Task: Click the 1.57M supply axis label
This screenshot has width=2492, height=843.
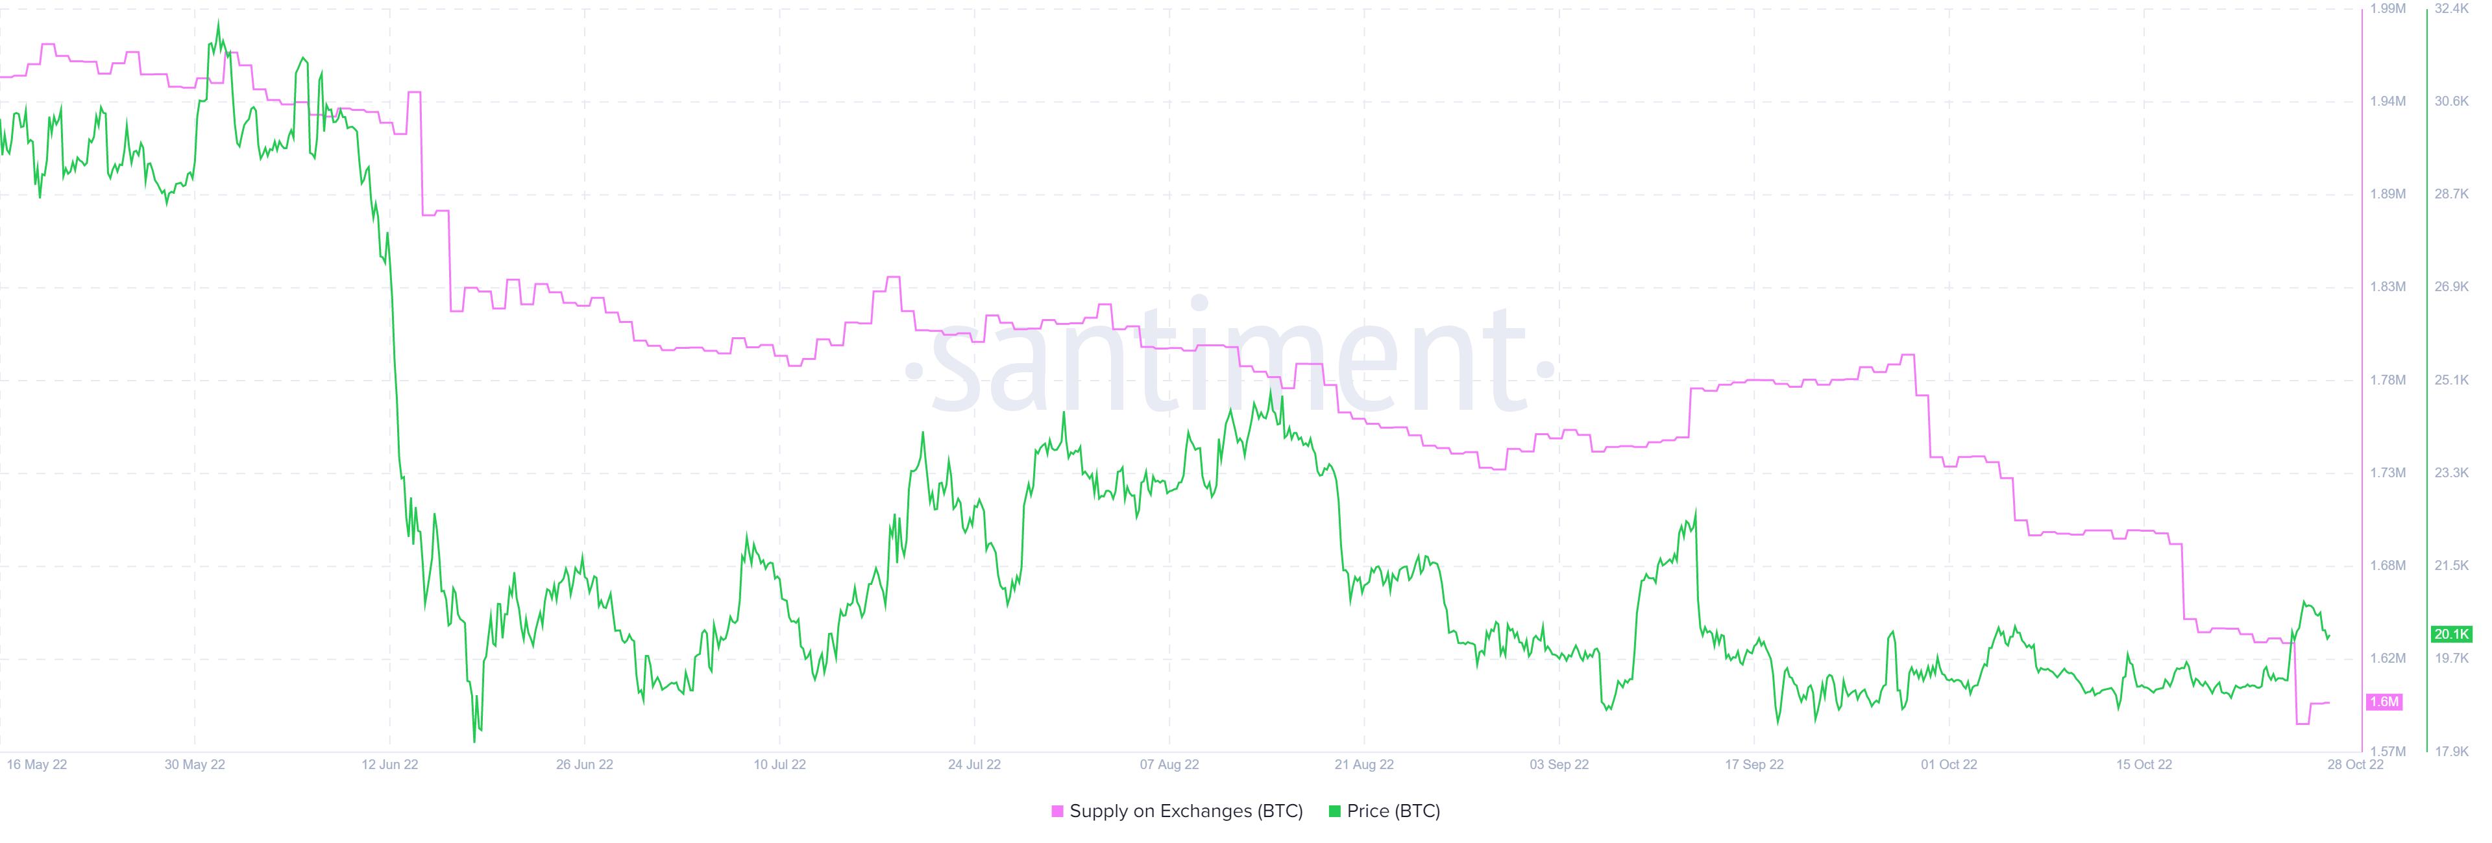Action: pyautogui.click(x=2388, y=751)
